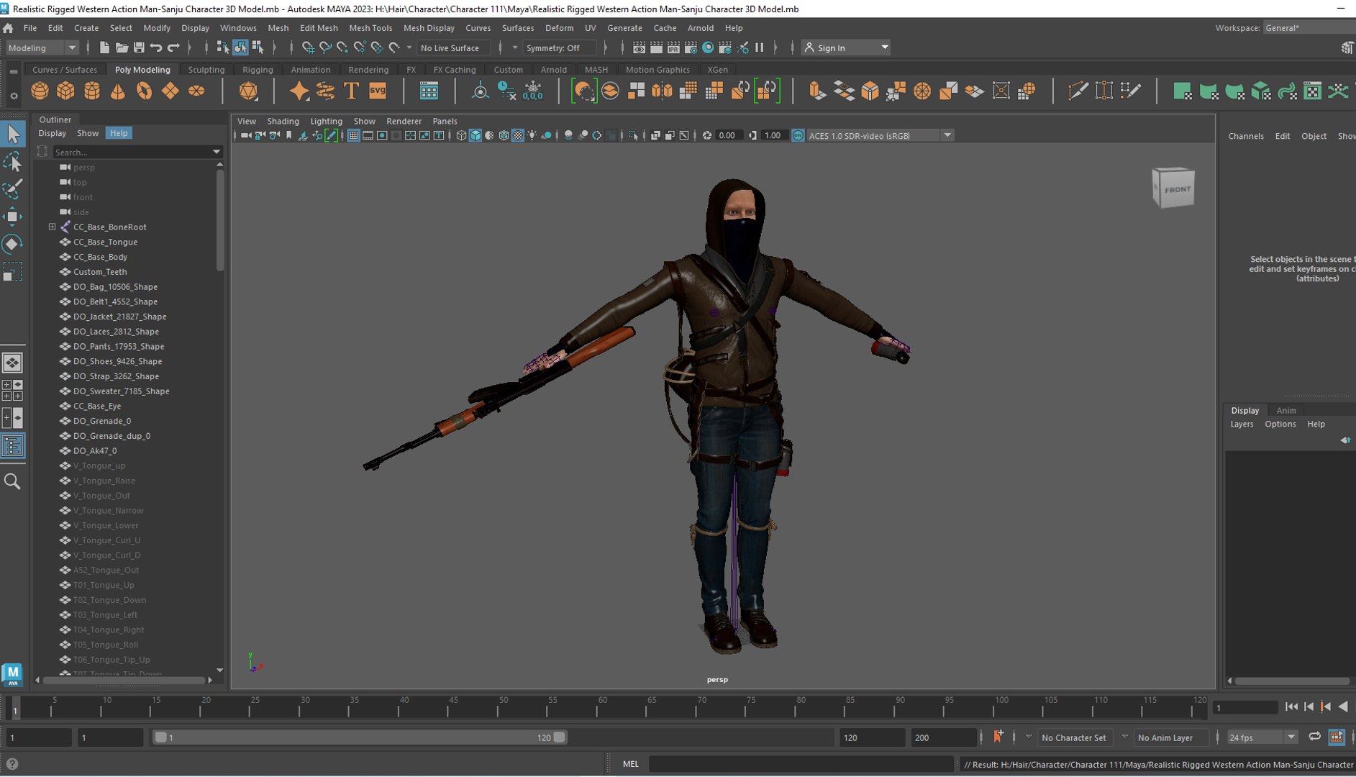
Task: Click the New Scene icon
Action: 104,47
